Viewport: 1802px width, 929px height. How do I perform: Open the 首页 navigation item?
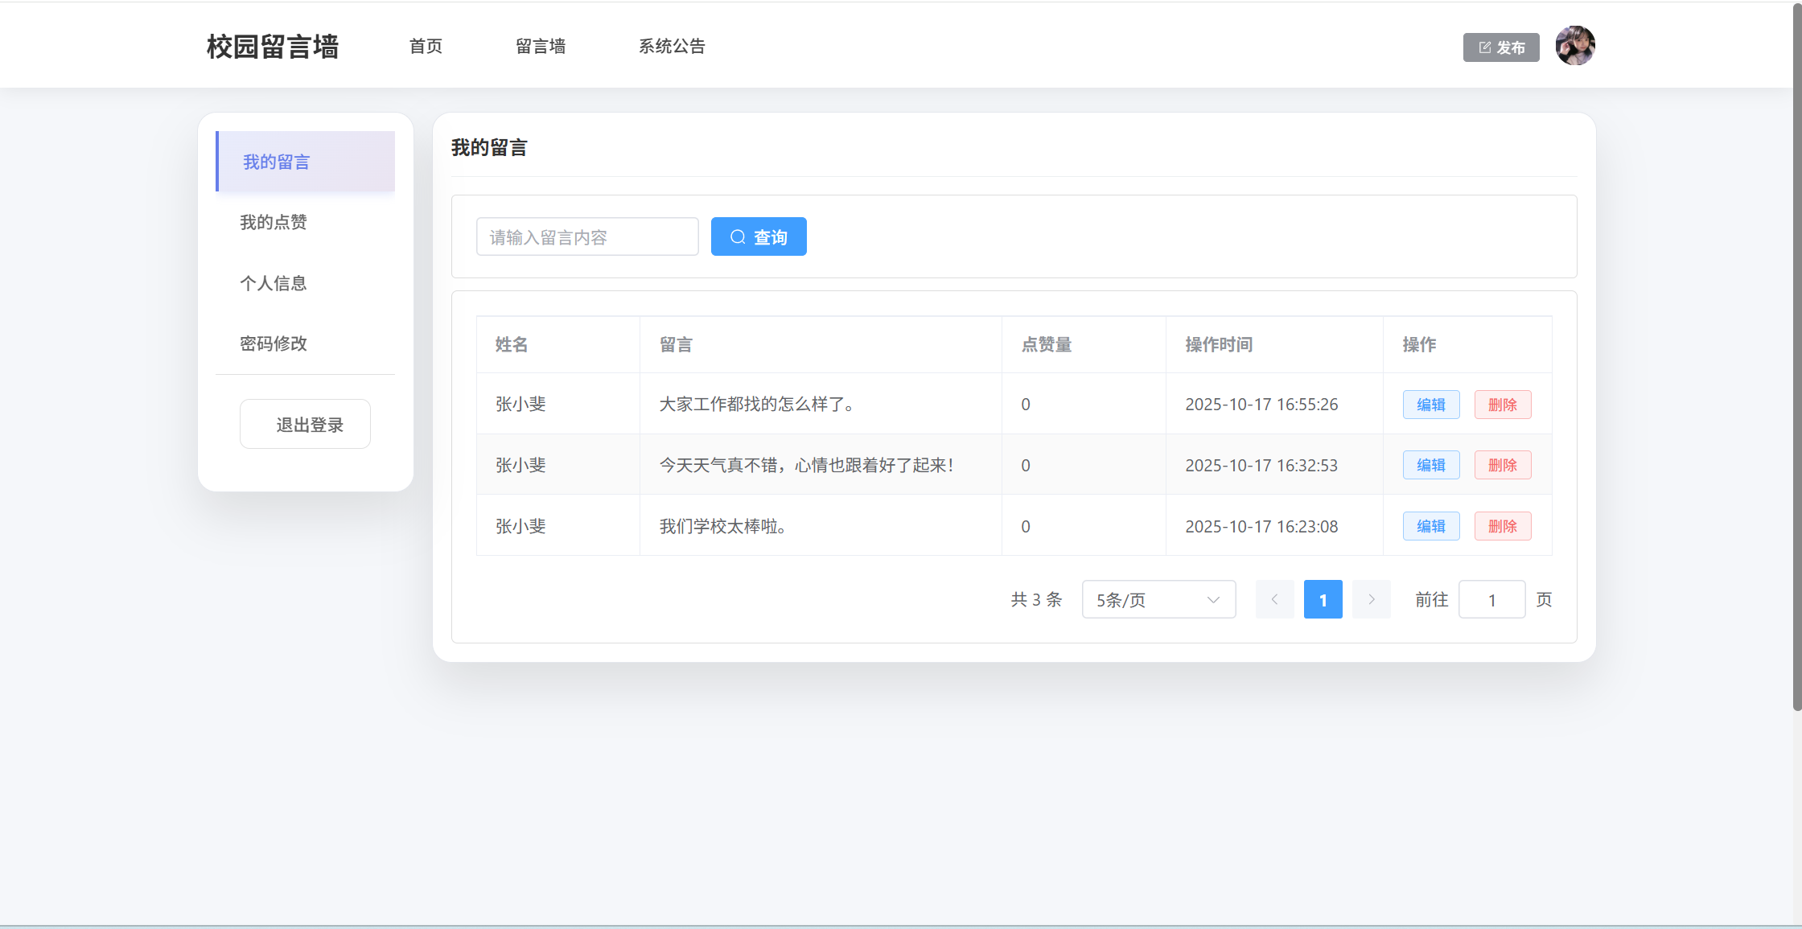pos(426,47)
